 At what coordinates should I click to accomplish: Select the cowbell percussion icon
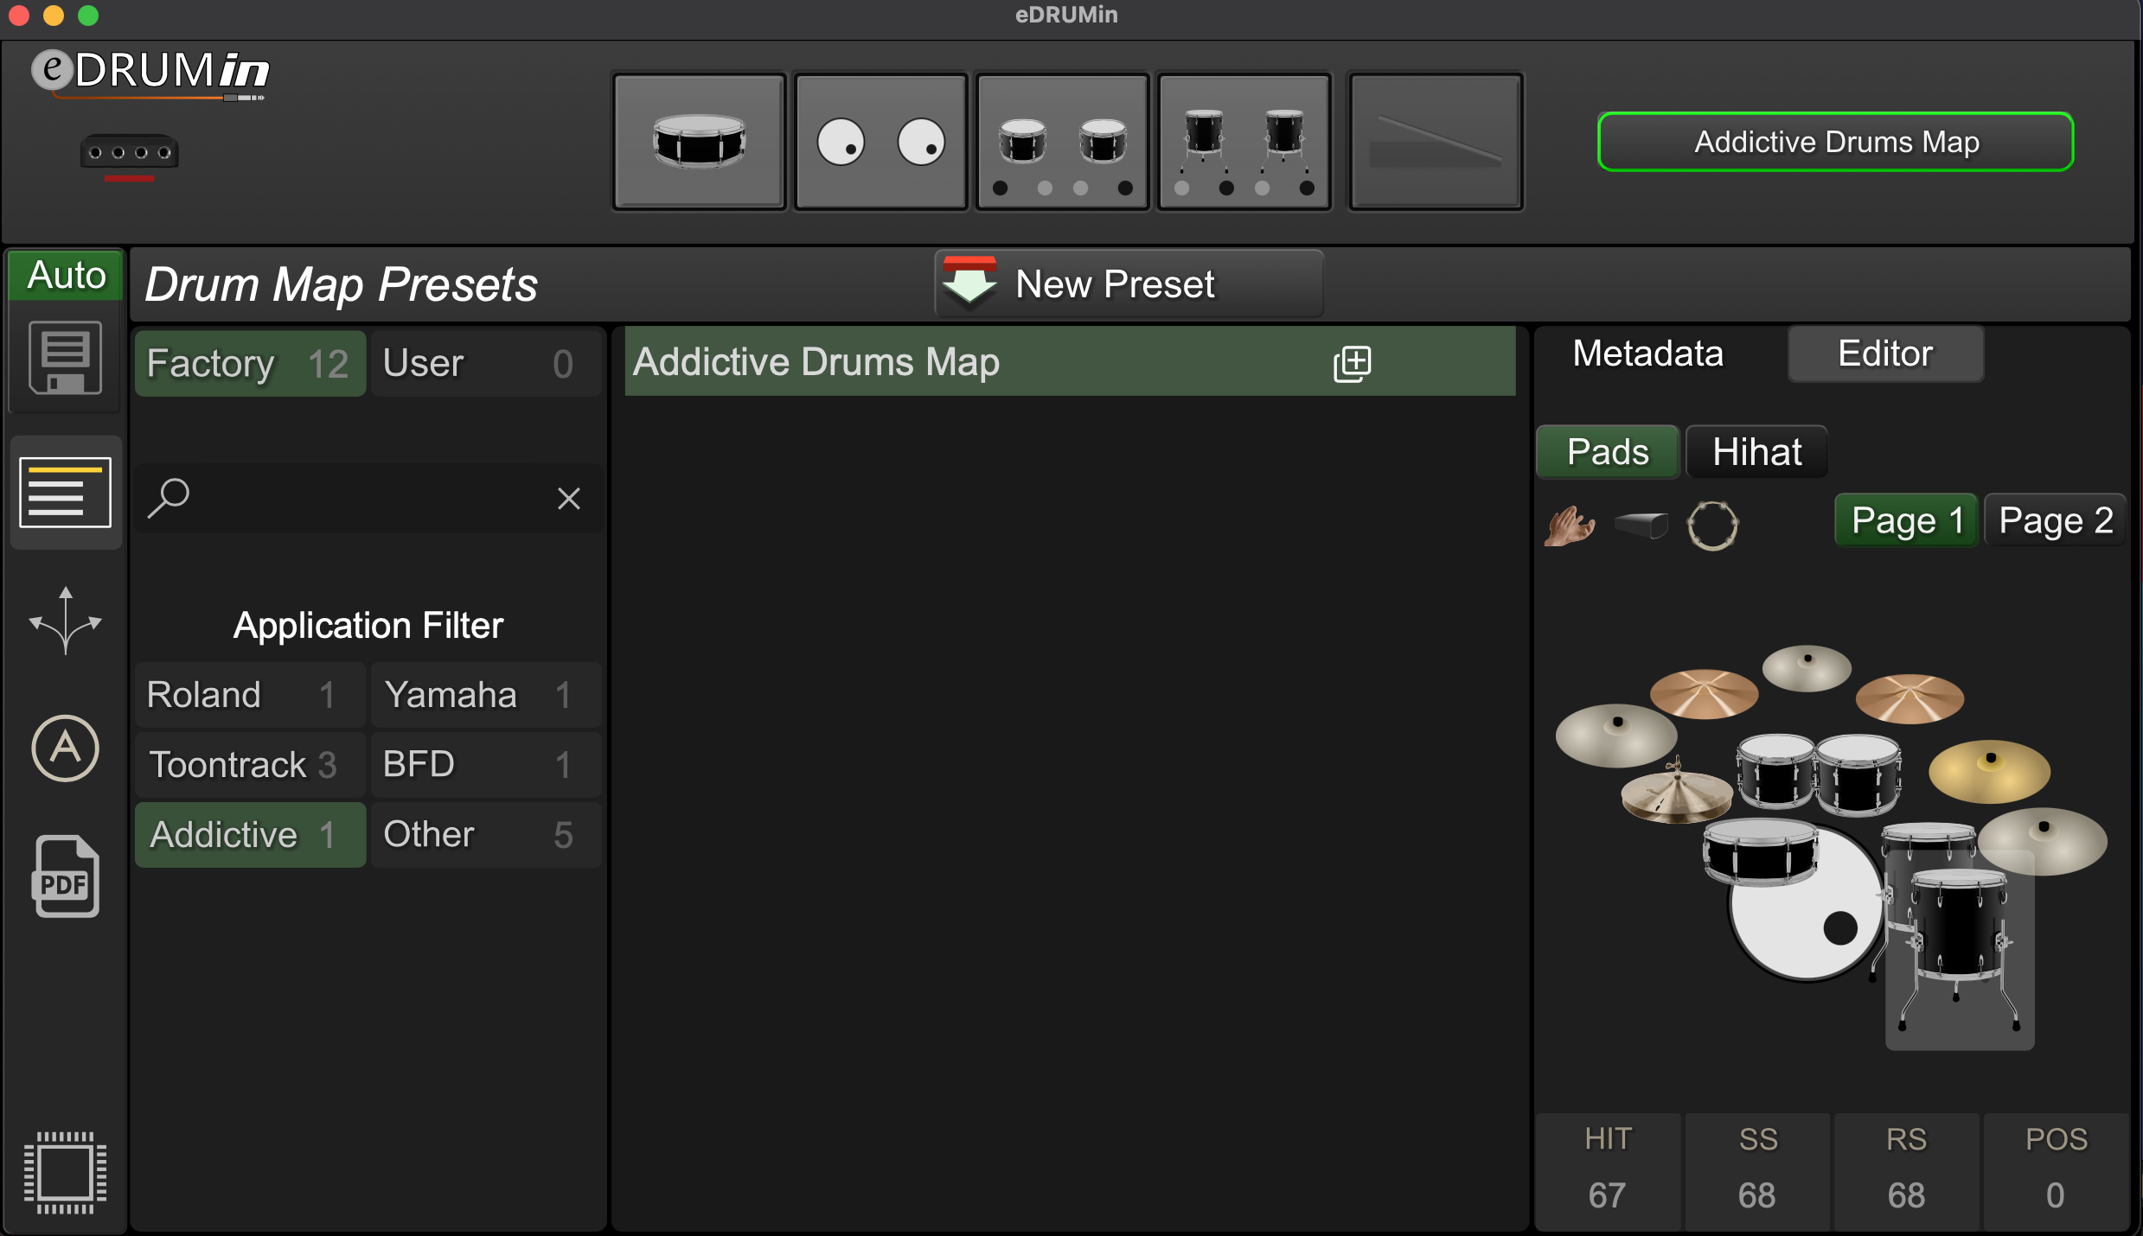coord(1641,525)
